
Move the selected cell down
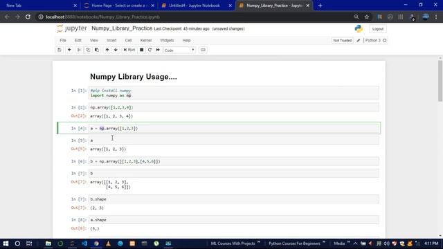[116, 50]
